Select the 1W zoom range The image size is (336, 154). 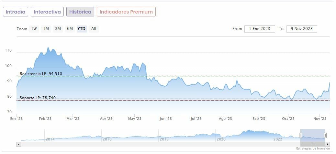coord(34,29)
